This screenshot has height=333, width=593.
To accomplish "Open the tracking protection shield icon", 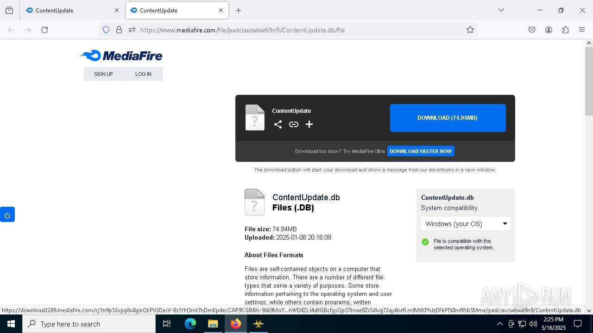I will [x=106, y=30].
